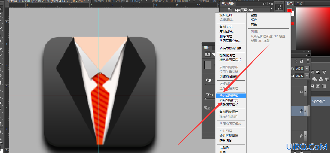Screen dimensions: 330x153
Task: Switch to the 色板 panel tab
Action: (300, 4)
